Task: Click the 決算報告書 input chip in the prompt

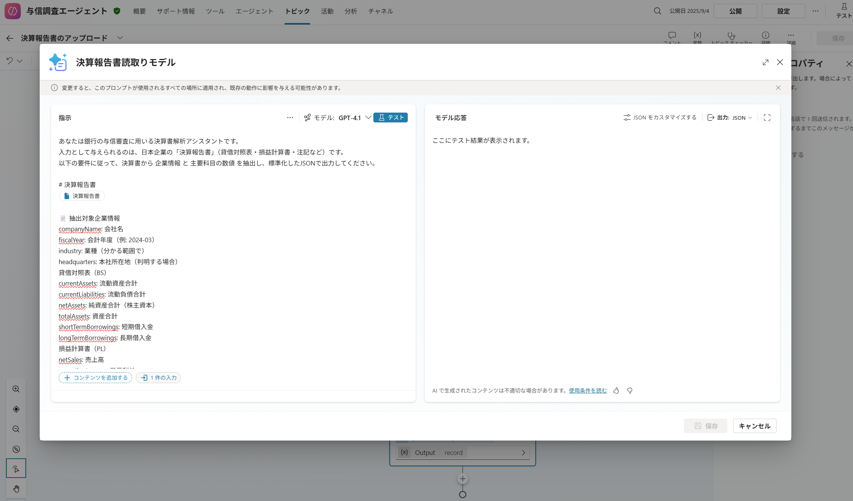Action: point(82,196)
